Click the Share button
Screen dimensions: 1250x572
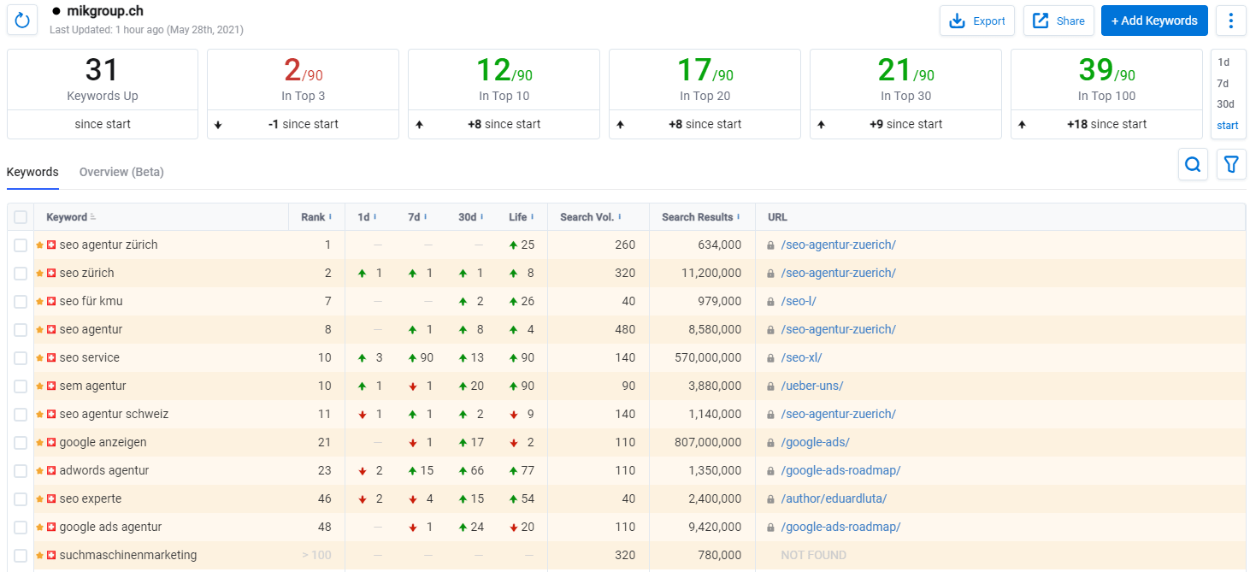tap(1058, 21)
